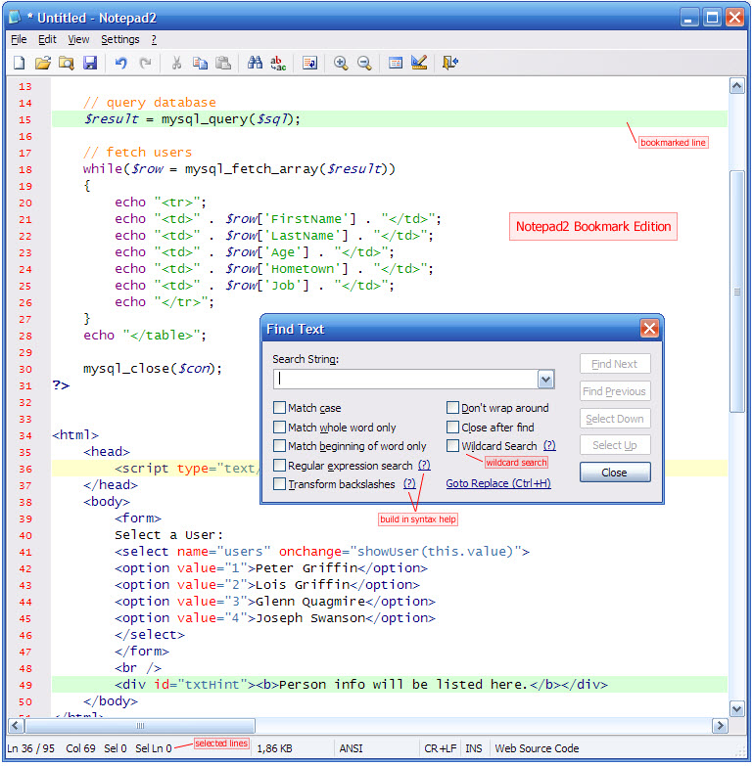Open the View menu

[78, 40]
